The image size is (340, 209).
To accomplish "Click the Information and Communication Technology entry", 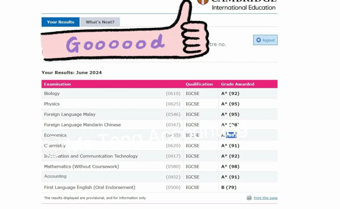I will pyautogui.click(x=91, y=156).
